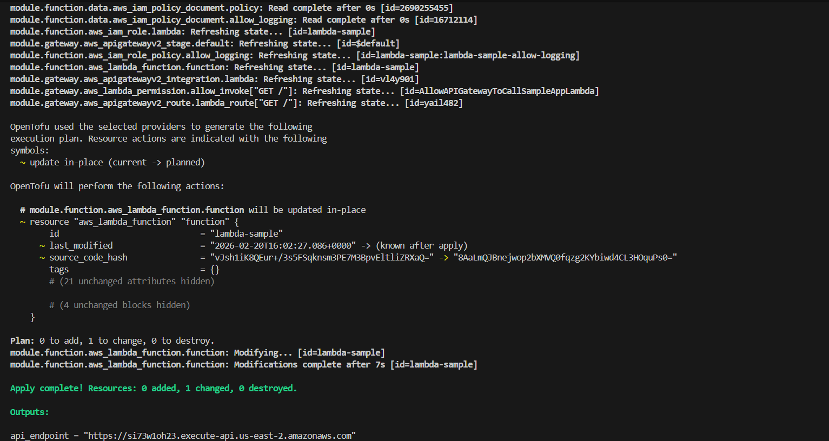Open the api_endpoint execute-api URL

220,436
